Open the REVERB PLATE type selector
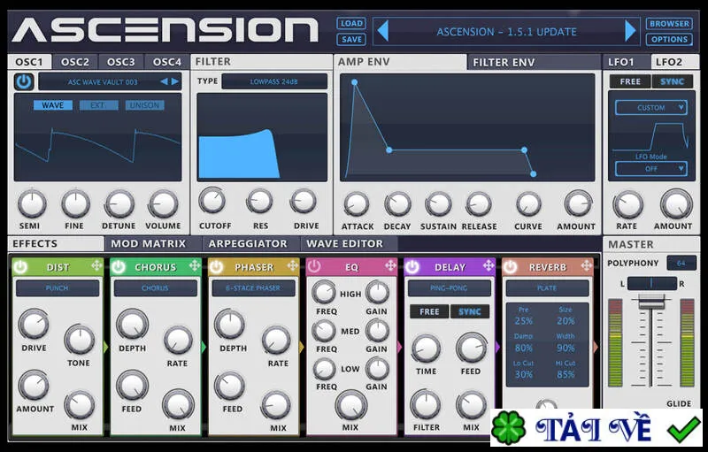 click(x=547, y=287)
